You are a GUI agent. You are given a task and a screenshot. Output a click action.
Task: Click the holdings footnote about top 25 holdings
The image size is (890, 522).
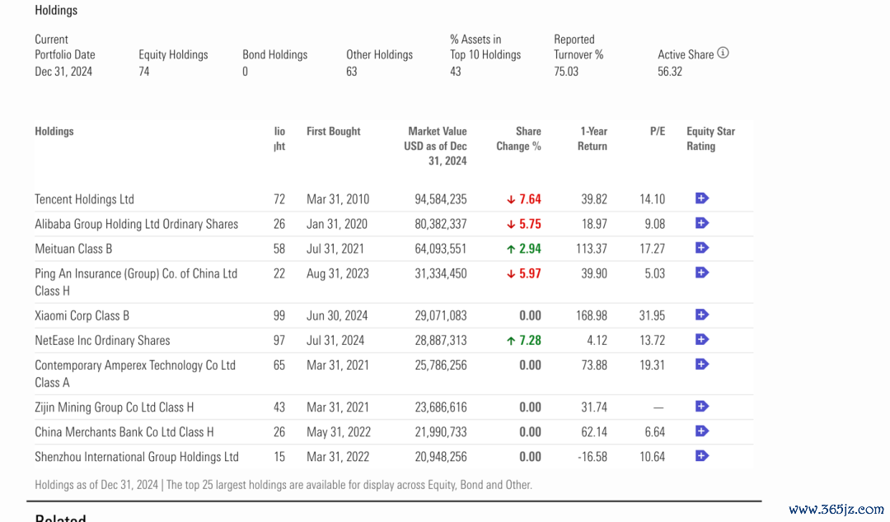[283, 485]
